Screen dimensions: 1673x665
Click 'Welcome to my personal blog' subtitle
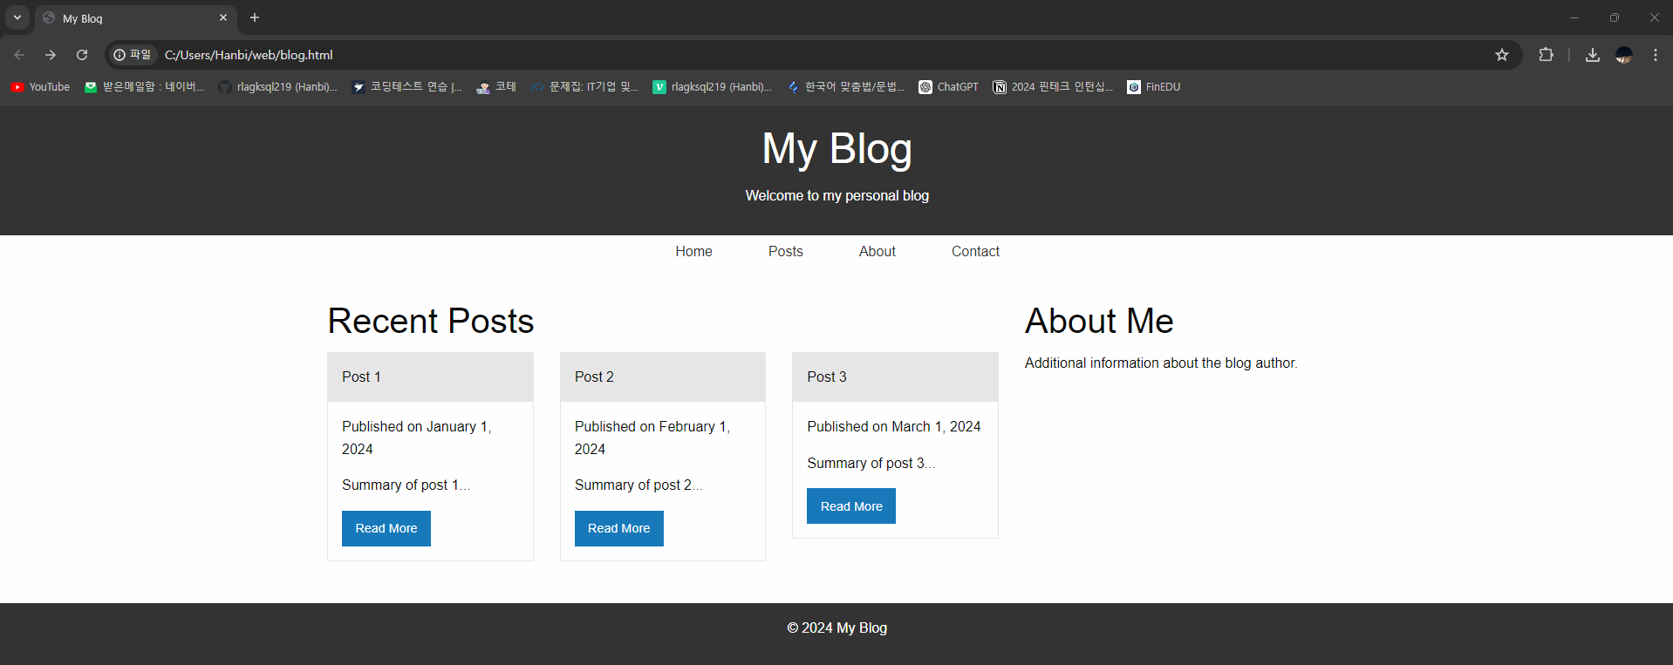(837, 195)
